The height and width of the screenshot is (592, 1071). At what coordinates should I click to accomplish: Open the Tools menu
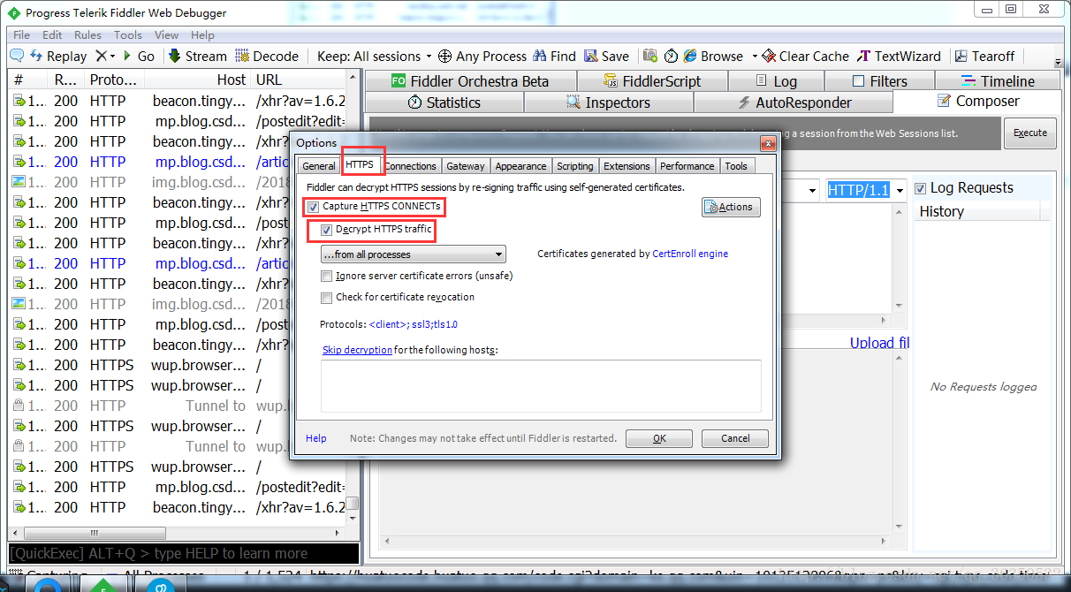click(x=128, y=35)
